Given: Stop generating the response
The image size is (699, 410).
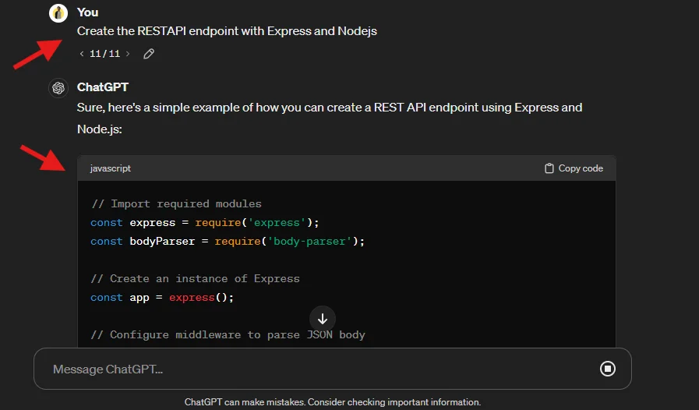Looking at the screenshot, I should (x=608, y=369).
